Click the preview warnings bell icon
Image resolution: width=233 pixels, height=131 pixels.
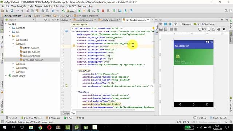224,29
